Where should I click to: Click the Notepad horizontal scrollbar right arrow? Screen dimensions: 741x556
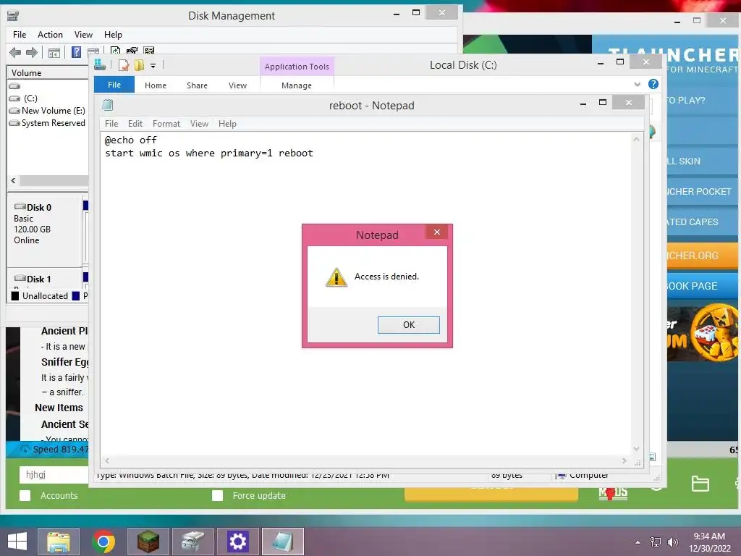pyautogui.click(x=624, y=460)
